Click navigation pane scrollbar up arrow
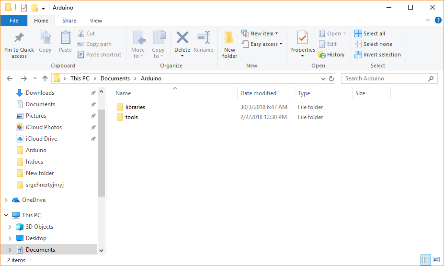Image resolution: width=444 pixels, height=266 pixels. [101, 92]
